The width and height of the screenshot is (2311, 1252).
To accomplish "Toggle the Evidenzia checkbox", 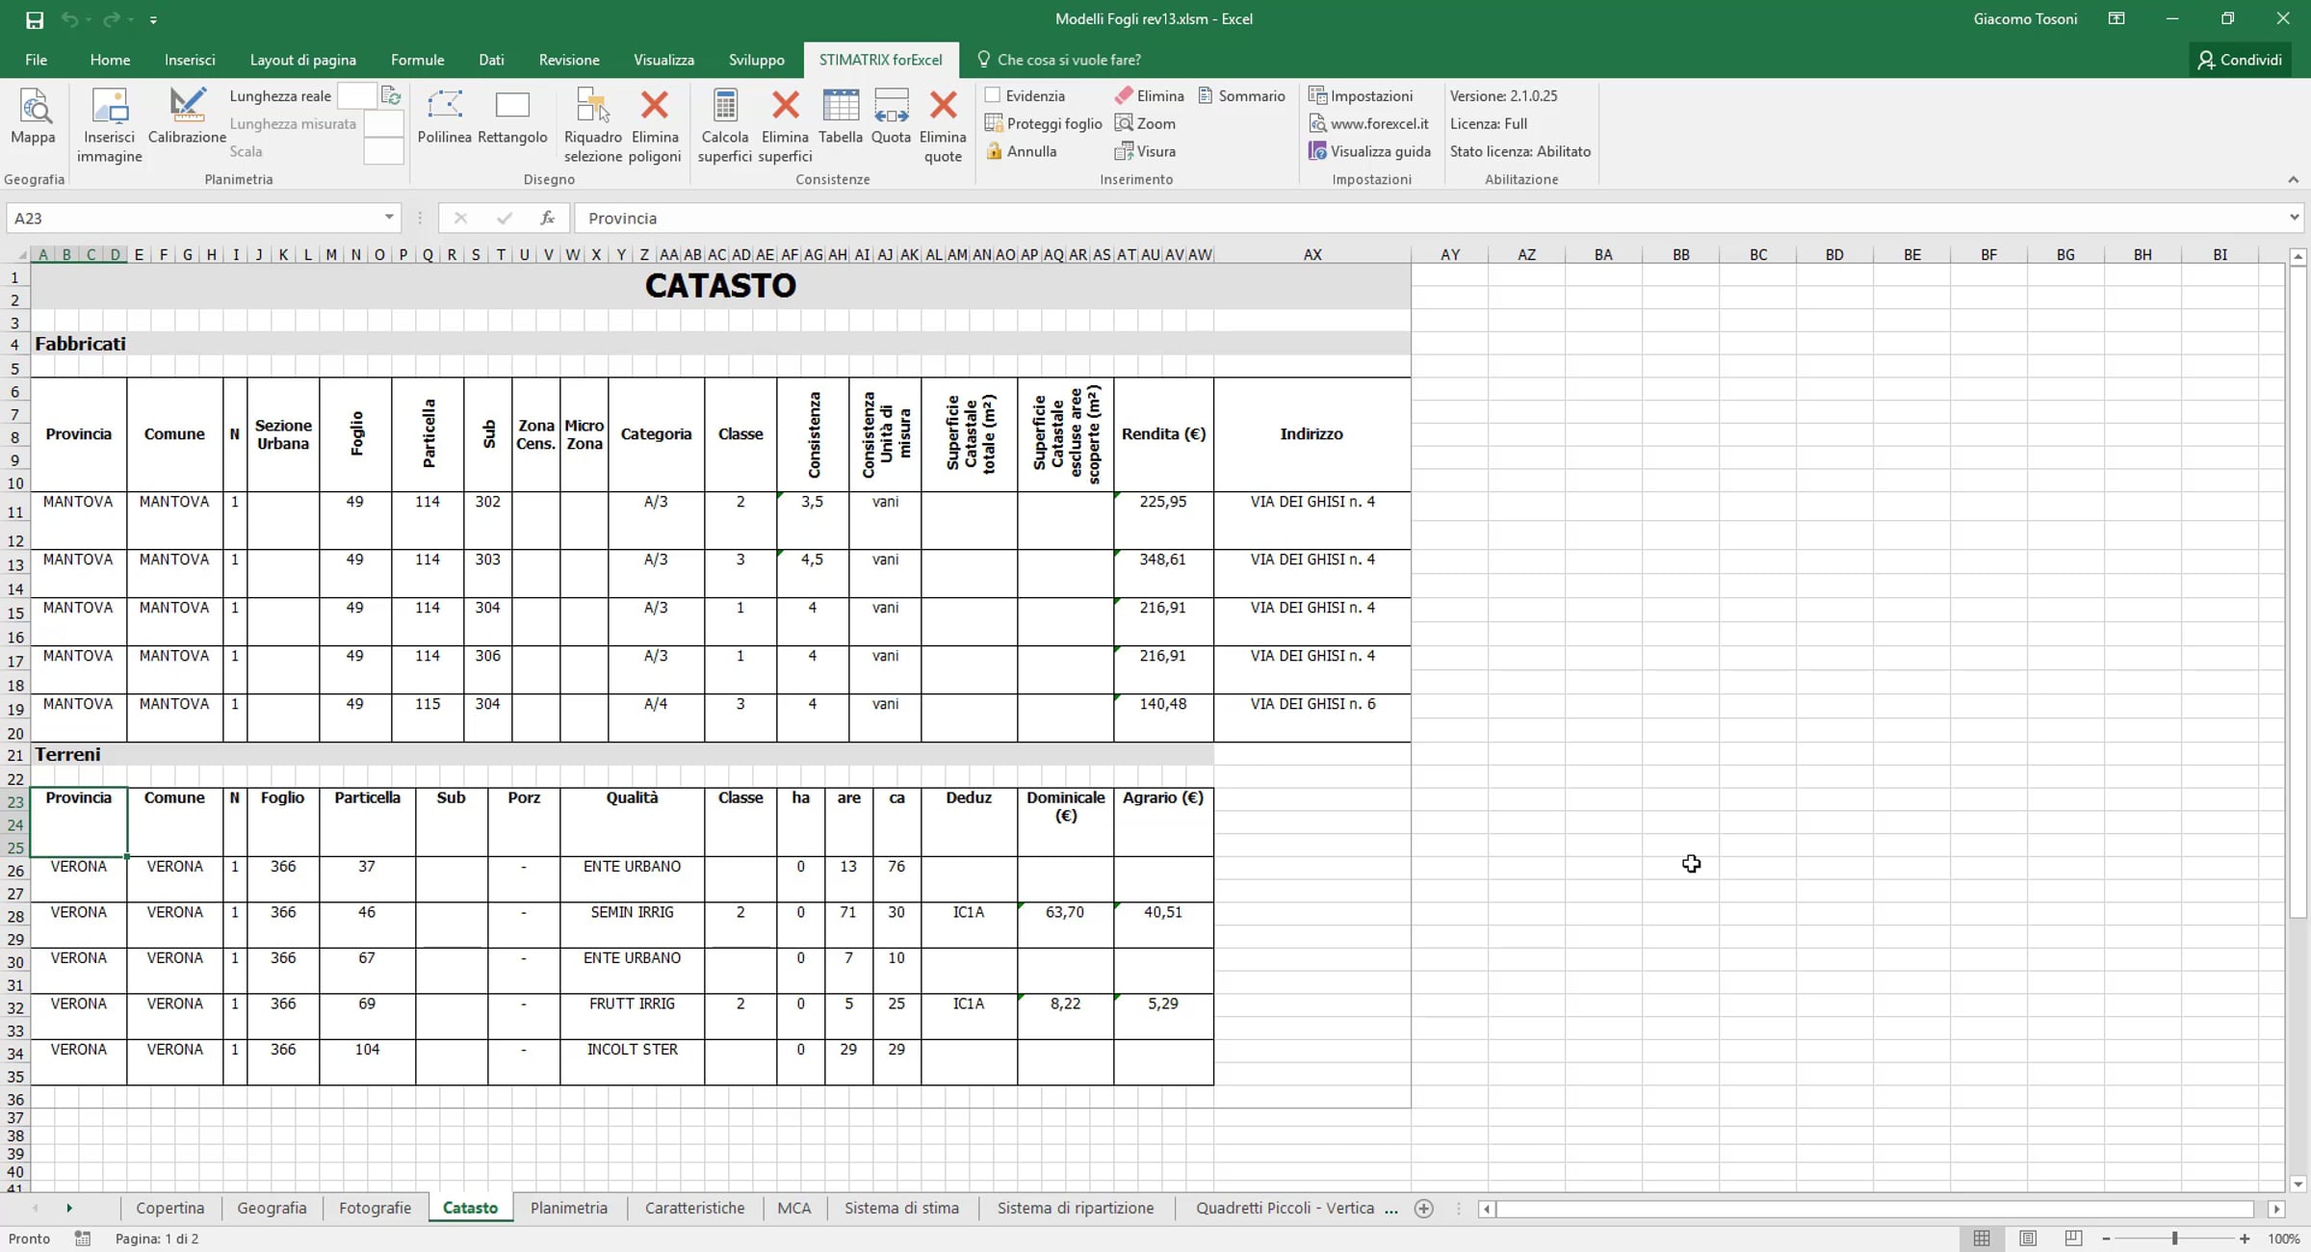I will point(993,95).
